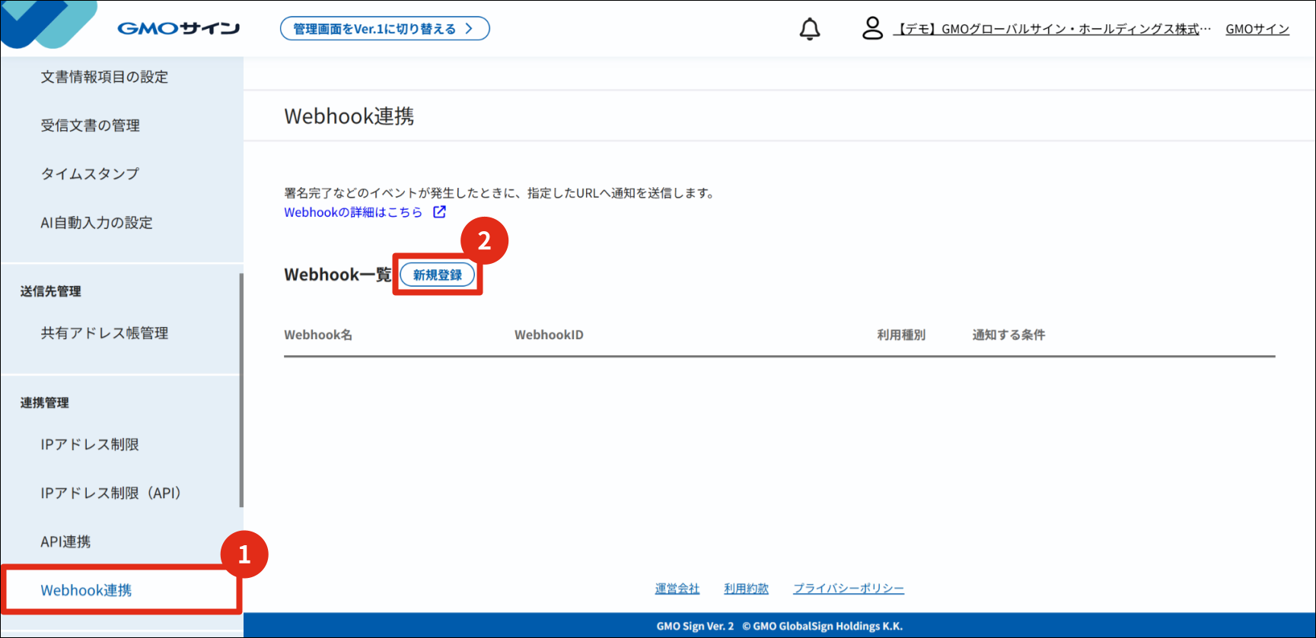This screenshot has height=638, width=1316.
Task: Click the 運営会社 footer link
Action: point(677,589)
